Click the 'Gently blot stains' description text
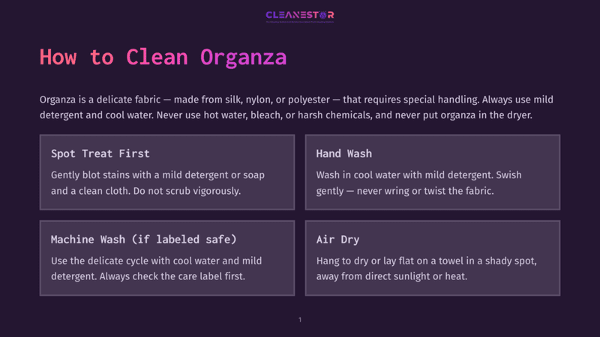The image size is (600, 337). click(157, 183)
